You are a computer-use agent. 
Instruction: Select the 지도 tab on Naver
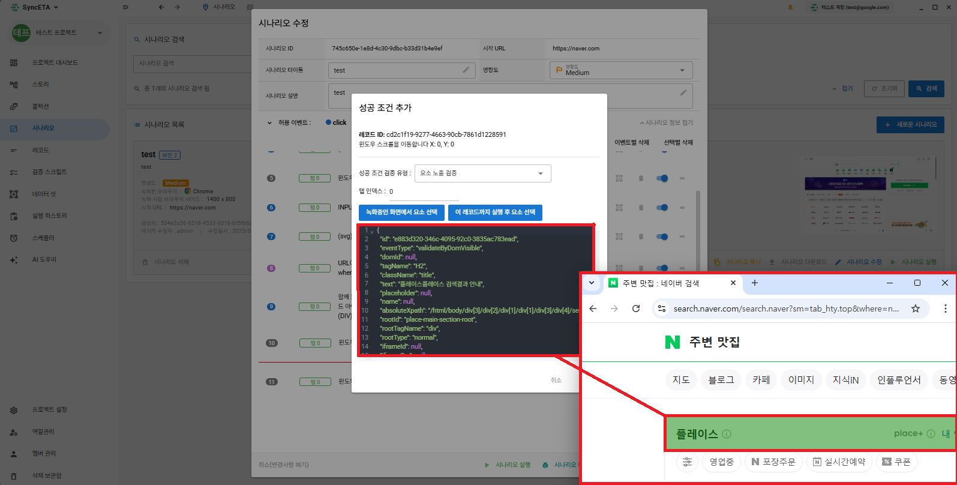click(x=681, y=380)
